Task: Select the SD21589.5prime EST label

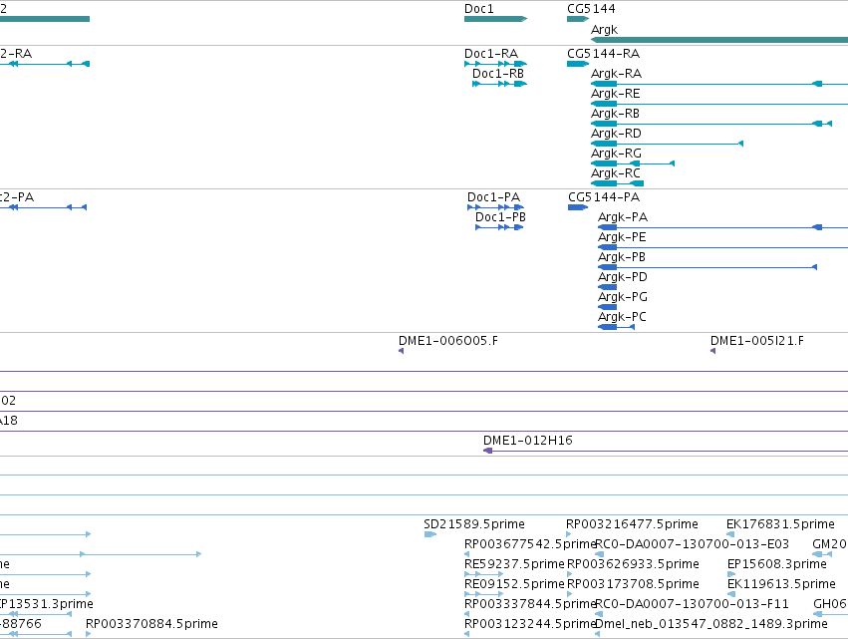Action: coord(473,524)
